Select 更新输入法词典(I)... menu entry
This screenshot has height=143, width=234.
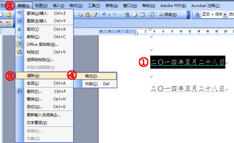tap(45, 115)
